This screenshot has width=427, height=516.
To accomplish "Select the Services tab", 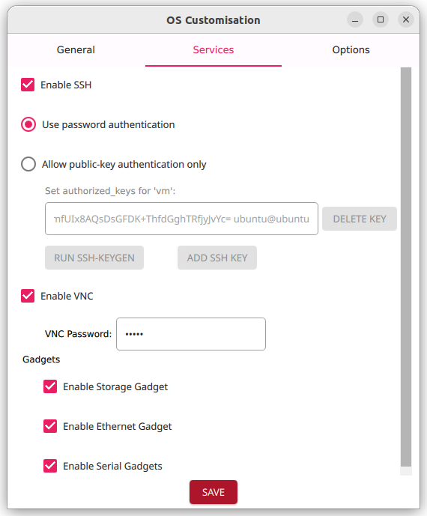I will click(x=213, y=49).
